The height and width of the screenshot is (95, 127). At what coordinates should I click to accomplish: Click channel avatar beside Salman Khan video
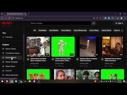click(x=28, y=59)
